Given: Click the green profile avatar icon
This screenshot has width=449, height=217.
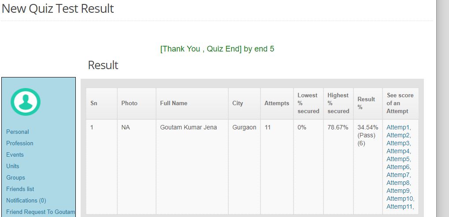Looking at the screenshot, I should [26, 102].
